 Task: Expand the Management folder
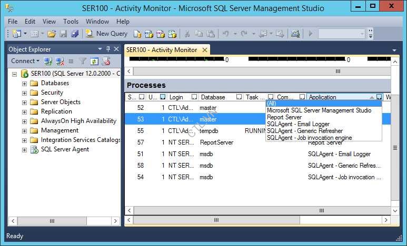(x=24, y=131)
